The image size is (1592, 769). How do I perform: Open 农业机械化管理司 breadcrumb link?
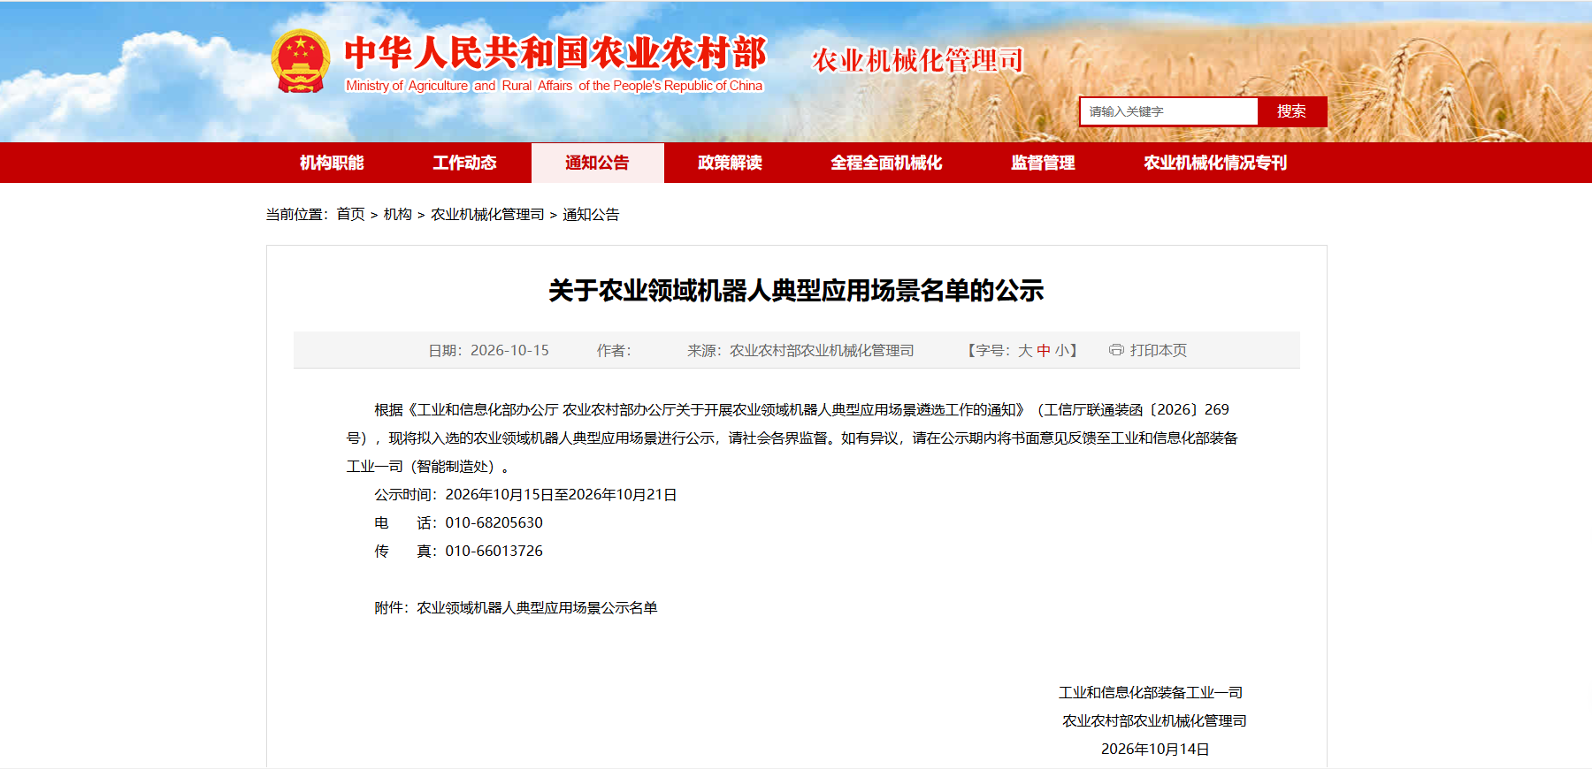pyautogui.click(x=487, y=214)
